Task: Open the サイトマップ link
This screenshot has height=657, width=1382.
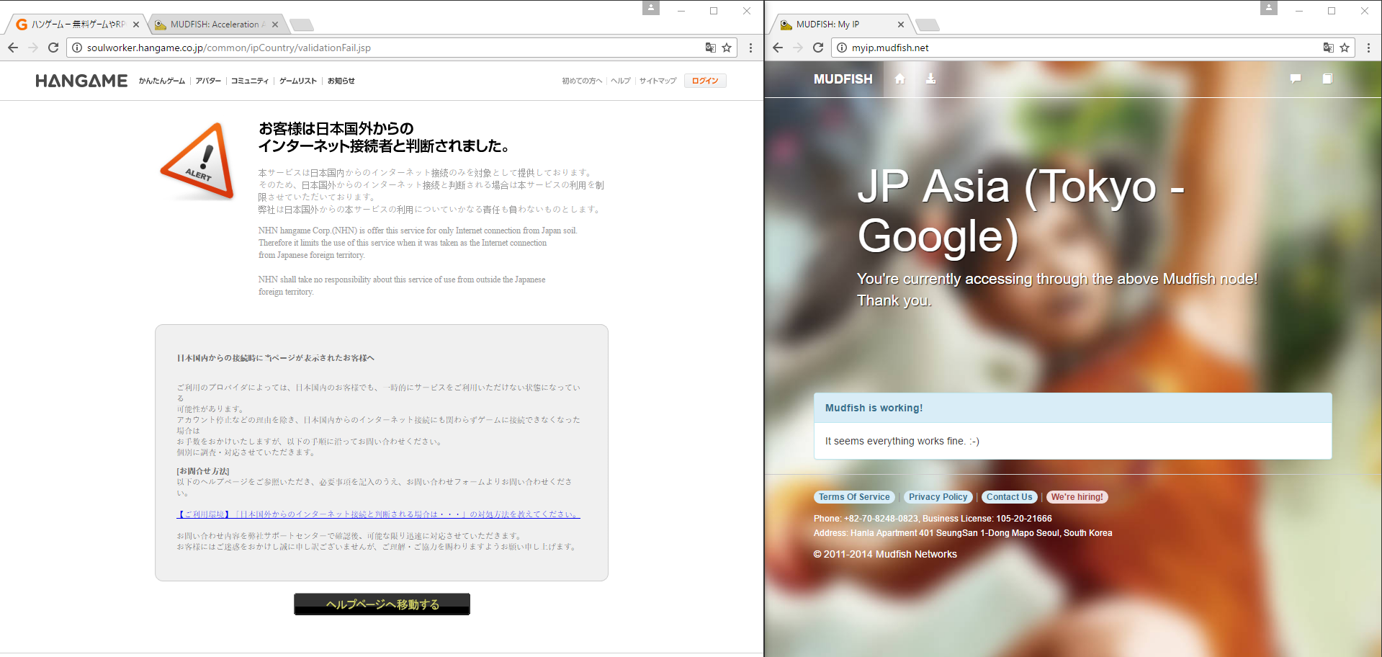Action: (x=658, y=81)
